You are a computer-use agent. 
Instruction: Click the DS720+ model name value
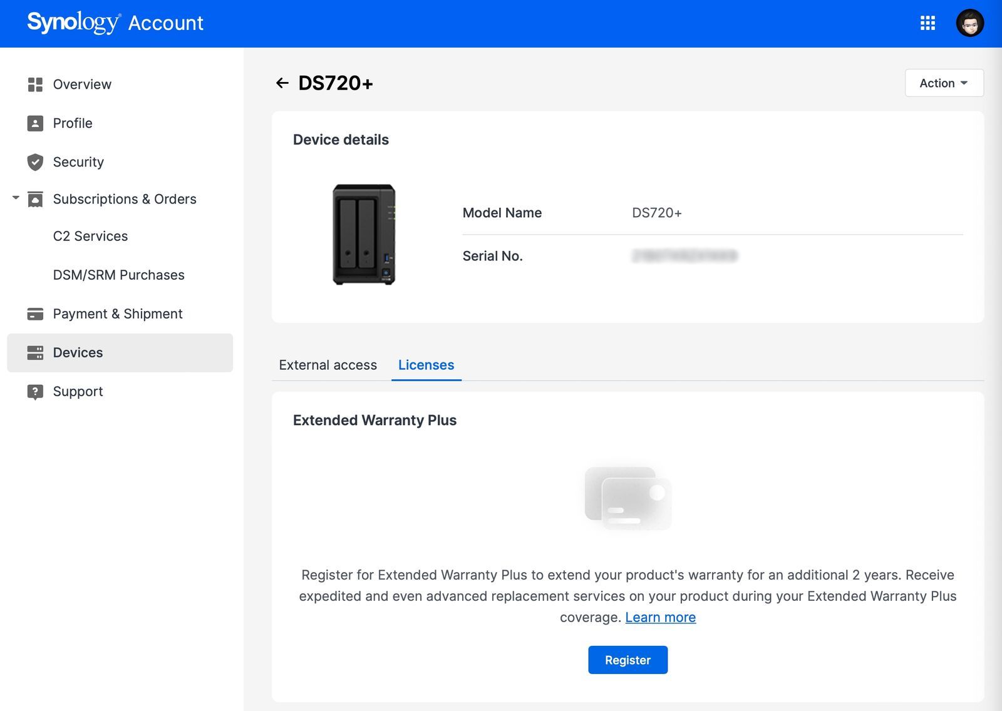click(656, 213)
